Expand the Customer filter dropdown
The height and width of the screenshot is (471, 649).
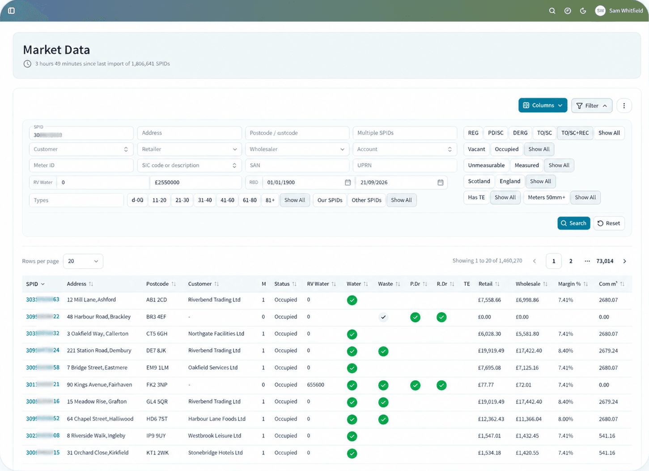[81, 149]
